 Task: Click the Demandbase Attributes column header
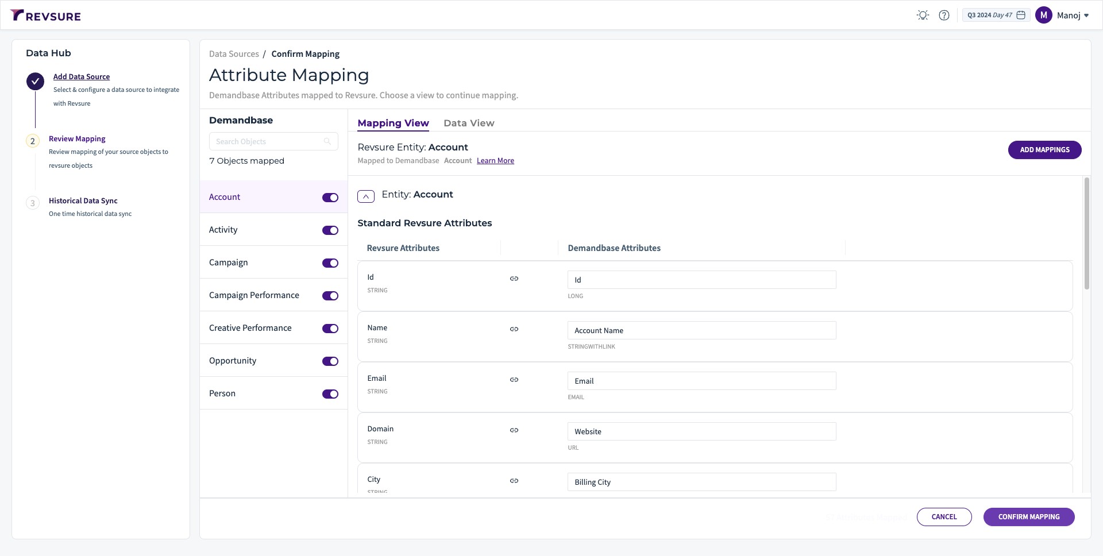(x=614, y=248)
